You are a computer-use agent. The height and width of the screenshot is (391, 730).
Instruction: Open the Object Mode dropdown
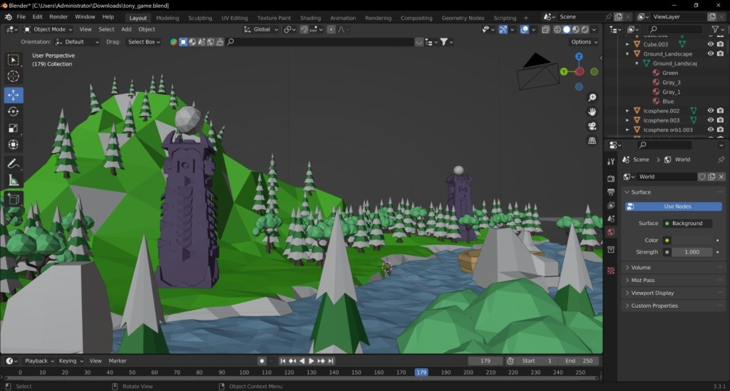[x=48, y=29]
